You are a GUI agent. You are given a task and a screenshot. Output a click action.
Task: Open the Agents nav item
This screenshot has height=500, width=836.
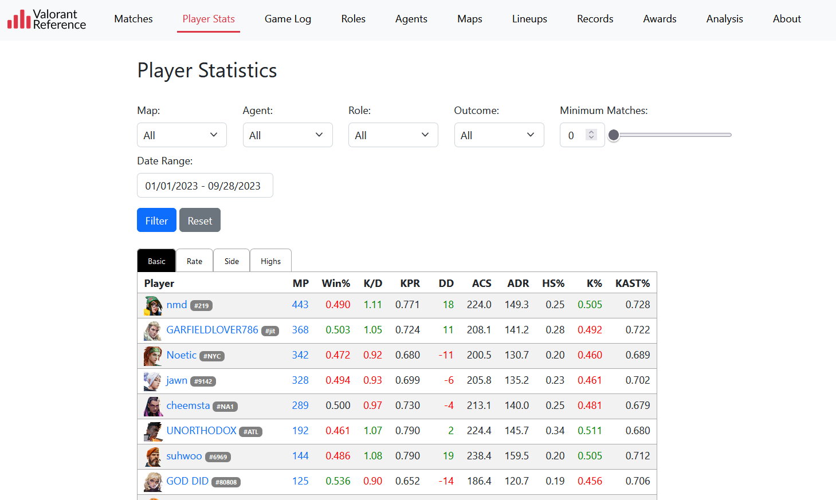tap(411, 19)
